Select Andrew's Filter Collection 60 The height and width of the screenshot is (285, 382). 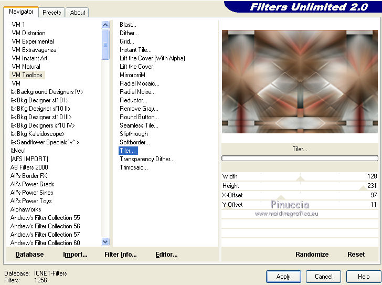(45, 243)
